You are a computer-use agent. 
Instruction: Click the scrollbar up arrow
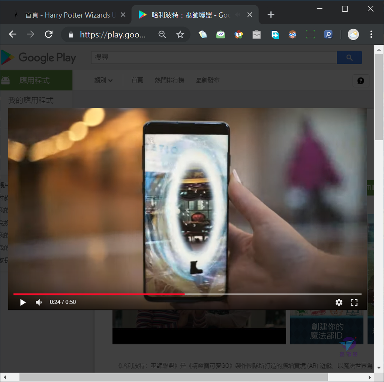pos(379,50)
